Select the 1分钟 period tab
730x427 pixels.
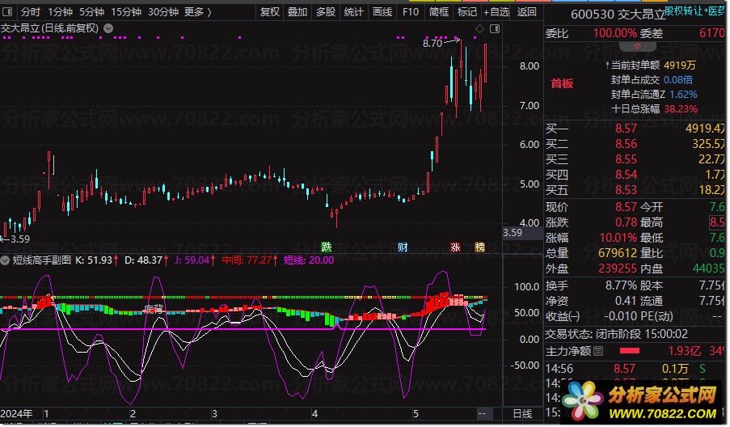(60, 11)
